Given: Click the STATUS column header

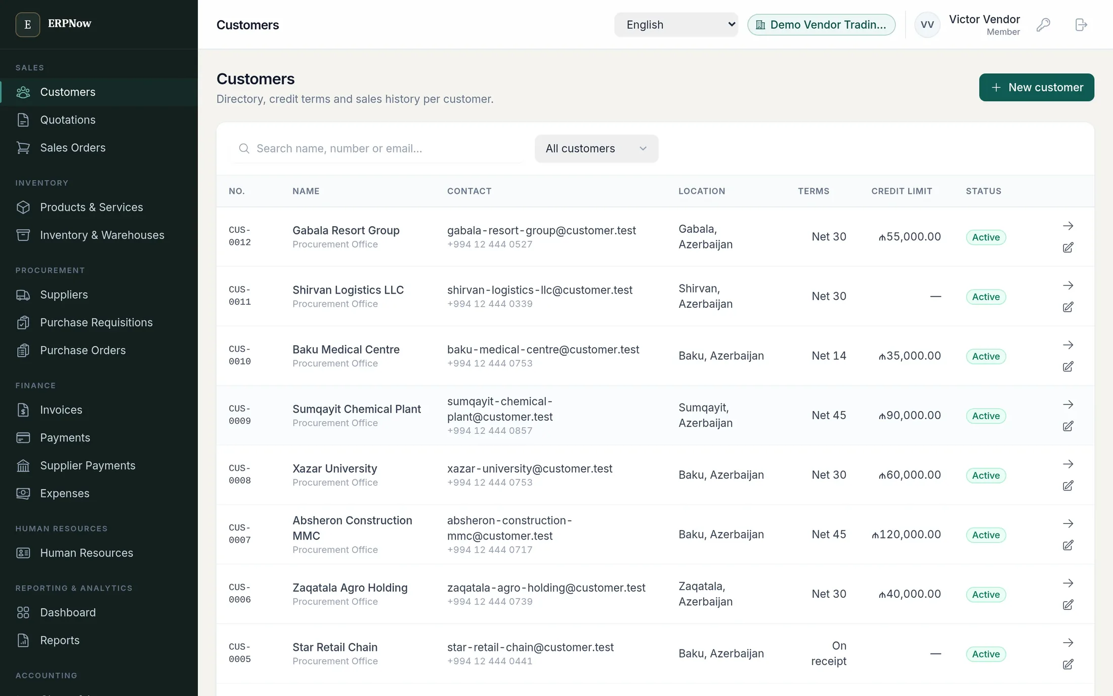Looking at the screenshot, I should click(x=983, y=191).
